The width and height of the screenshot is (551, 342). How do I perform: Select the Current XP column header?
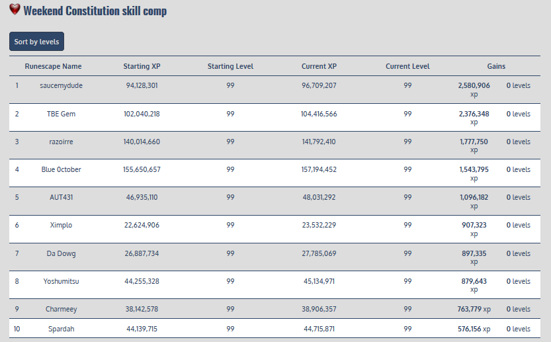(x=319, y=66)
